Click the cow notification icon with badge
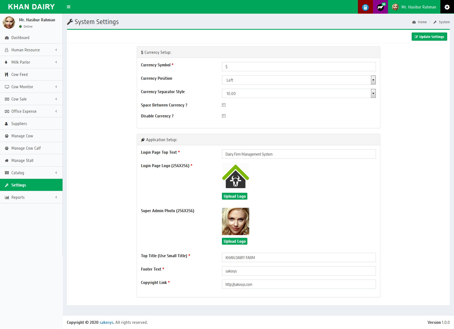The image size is (454, 329). [380, 7]
